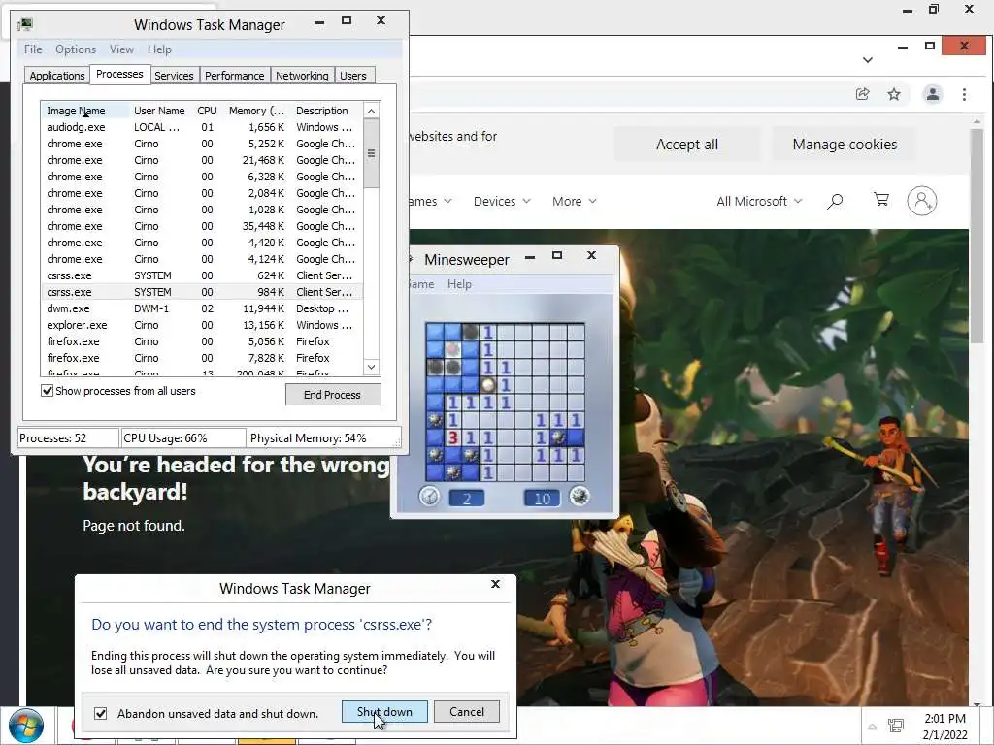Sort by Image Name column header

(x=85, y=111)
